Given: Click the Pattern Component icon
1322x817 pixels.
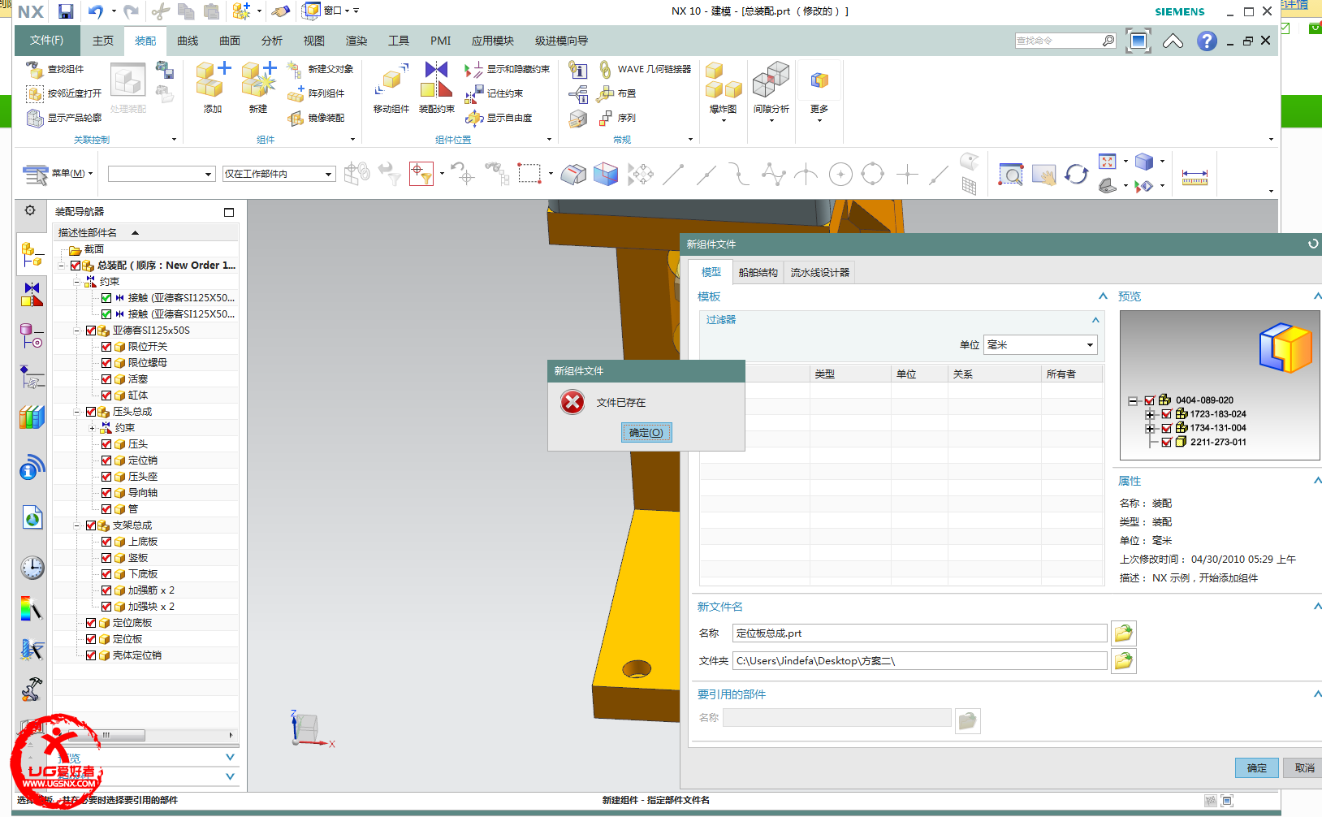Looking at the screenshot, I should pyautogui.click(x=296, y=93).
